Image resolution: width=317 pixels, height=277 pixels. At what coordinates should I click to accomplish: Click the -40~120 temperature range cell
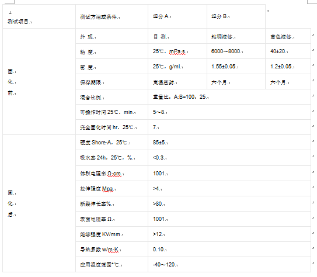pyautogui.click(x=229, y=265)
